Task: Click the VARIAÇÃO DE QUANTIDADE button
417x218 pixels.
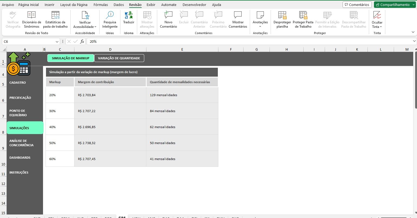Action: point(119,58)
